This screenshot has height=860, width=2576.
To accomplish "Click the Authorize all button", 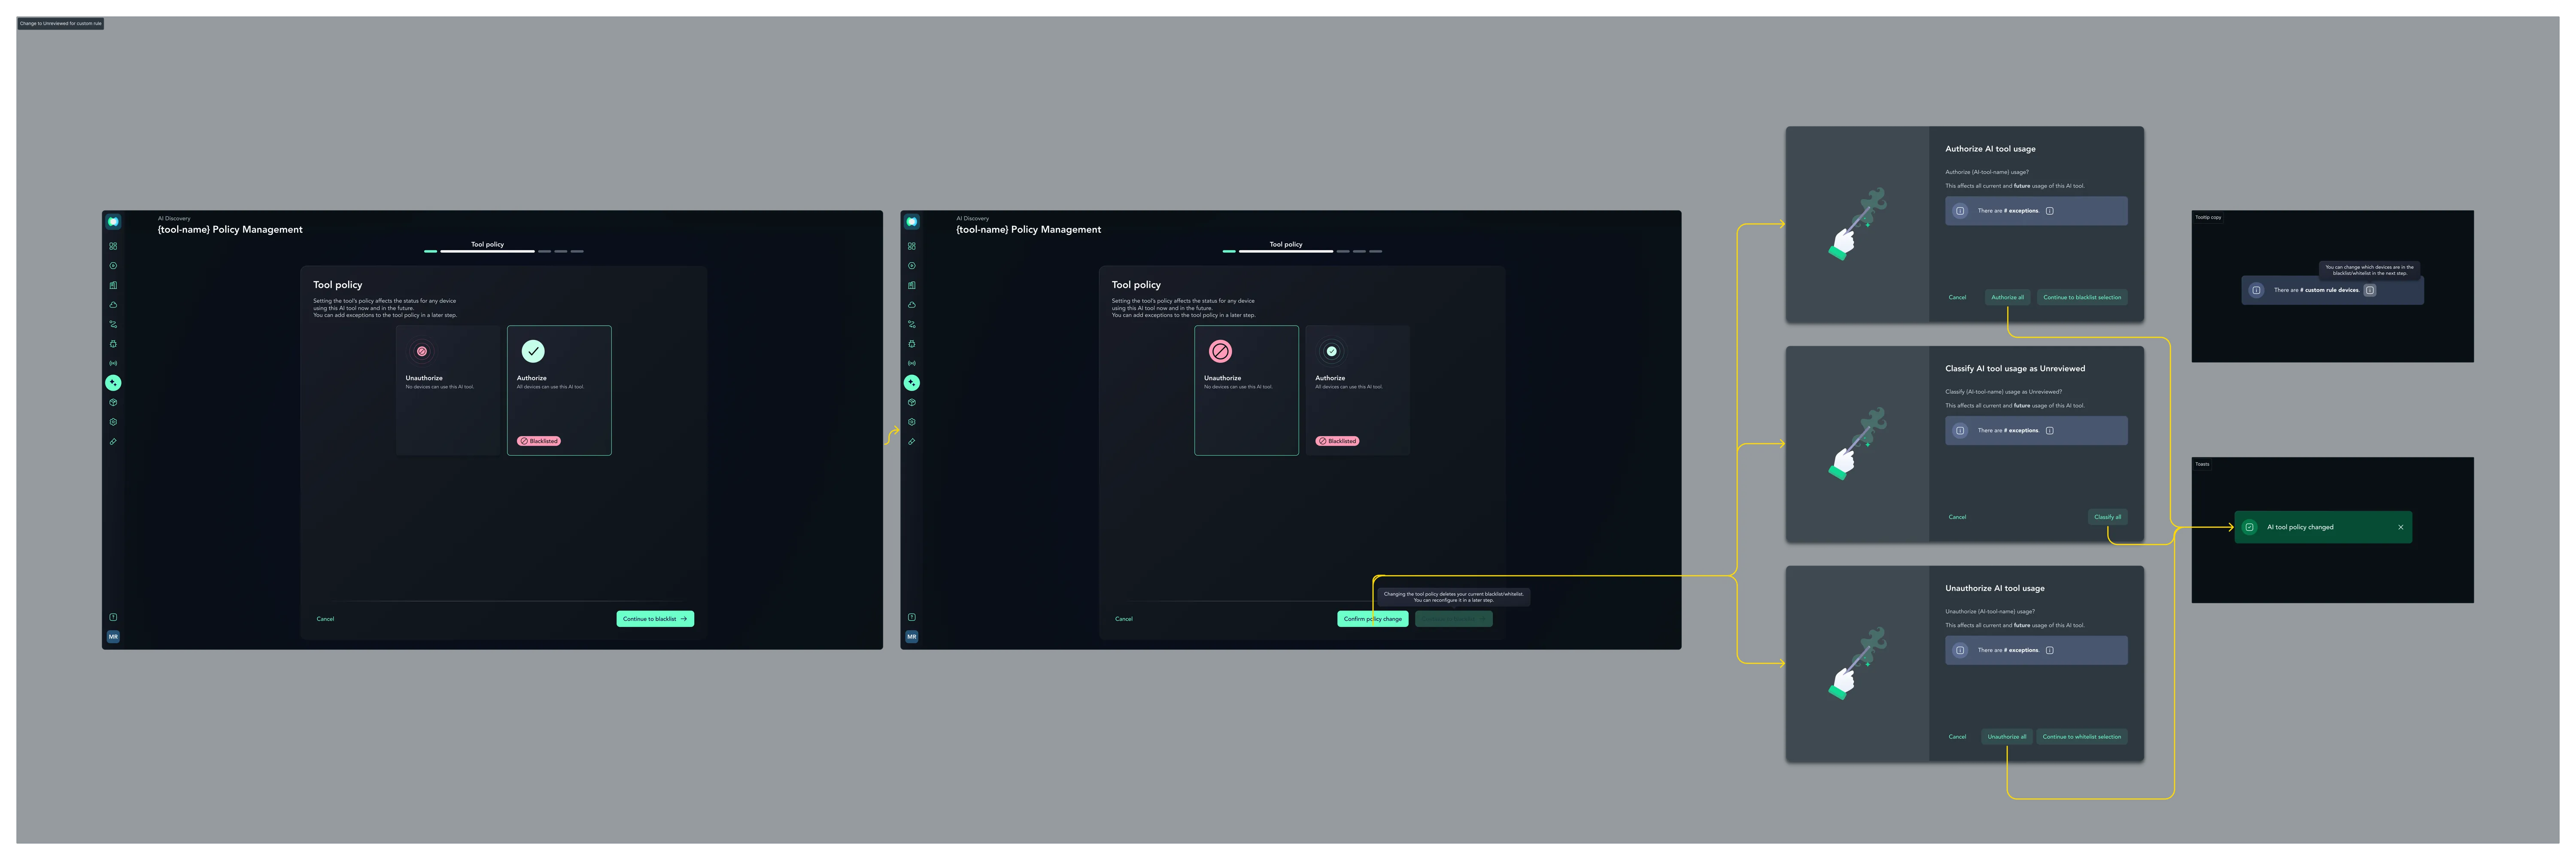I will pos(2007,297).
